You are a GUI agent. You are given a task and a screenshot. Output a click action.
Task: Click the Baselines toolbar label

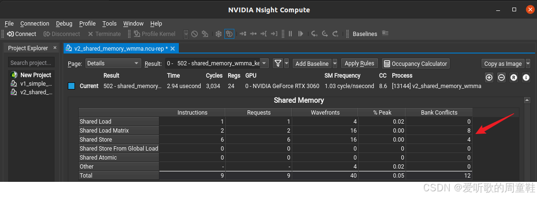[365, 34]
